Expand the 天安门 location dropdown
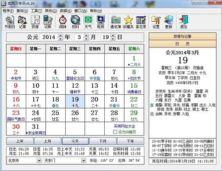222x171 pixels. [x=83, y=160]
